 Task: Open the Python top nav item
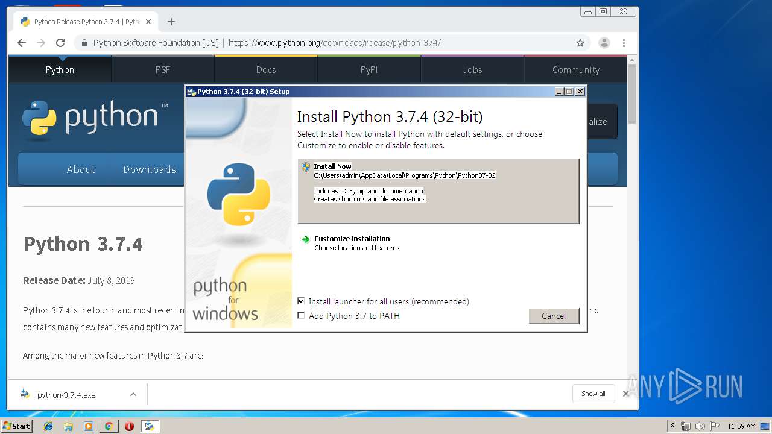pyautogui.click(x=60, y=69)
